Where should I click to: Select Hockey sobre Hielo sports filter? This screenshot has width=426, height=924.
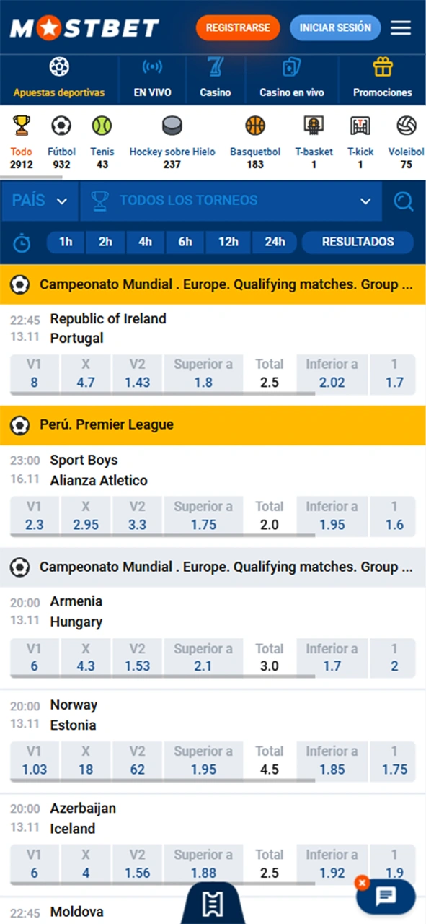coord(172,126)
